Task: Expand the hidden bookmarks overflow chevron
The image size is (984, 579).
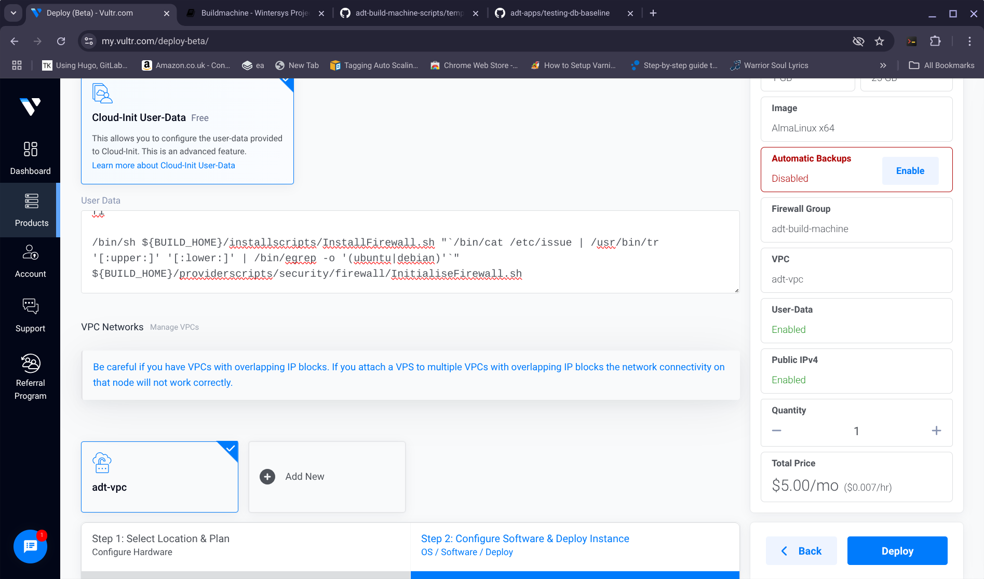Action: tap(883, 65)
